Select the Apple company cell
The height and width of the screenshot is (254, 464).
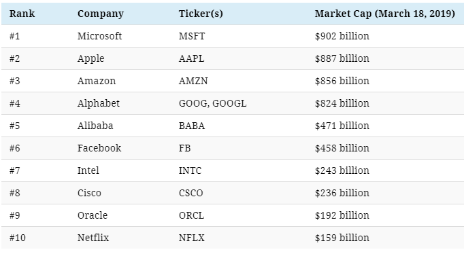(x=90, y=58)
